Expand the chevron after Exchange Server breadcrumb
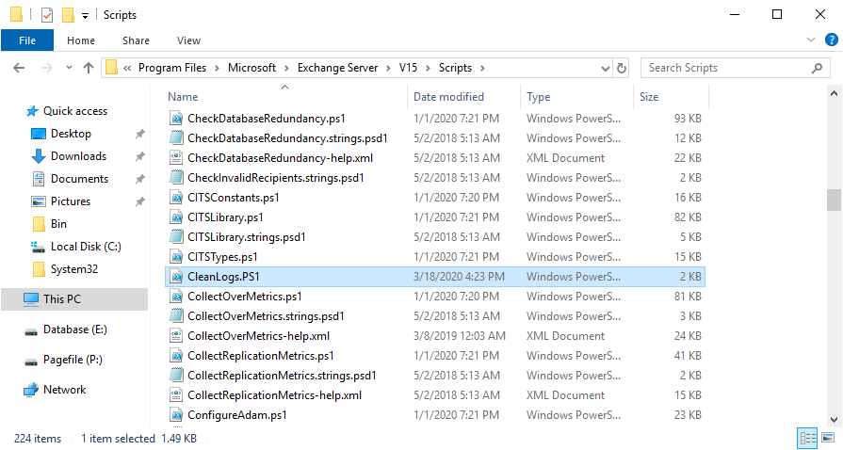The width and height of the screenshot is (843, 450). (388, 69)
